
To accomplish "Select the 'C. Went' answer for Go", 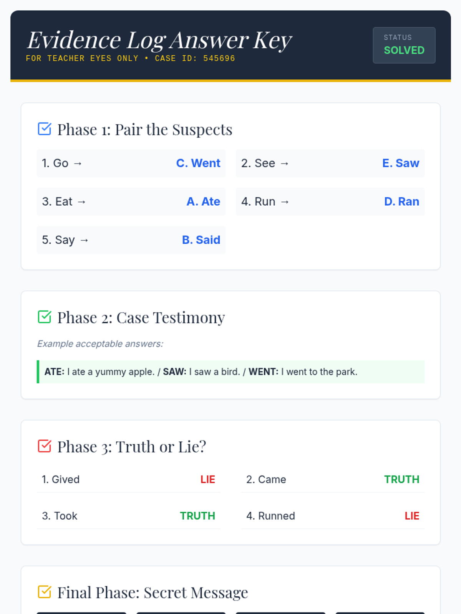I will pyautogui.click(x=198, y=163).
